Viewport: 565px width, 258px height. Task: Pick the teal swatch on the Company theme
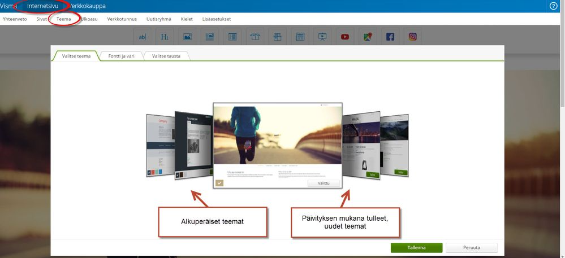pyautogui.click(x=157, y=172)
